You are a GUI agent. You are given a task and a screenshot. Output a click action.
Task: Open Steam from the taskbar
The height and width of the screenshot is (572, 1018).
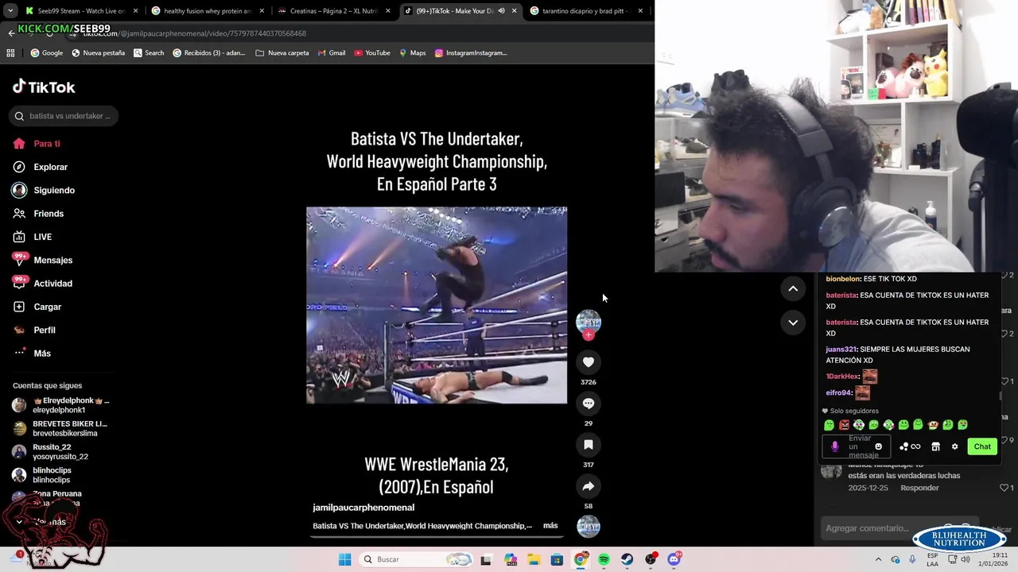click(628, 559)
